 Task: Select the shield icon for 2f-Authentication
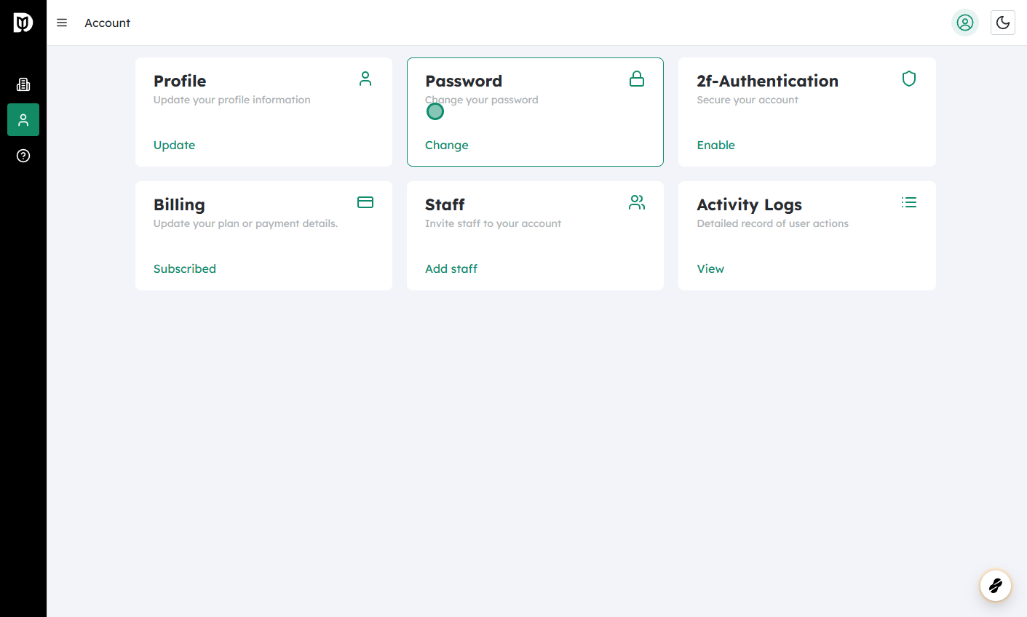coord(908,79)
